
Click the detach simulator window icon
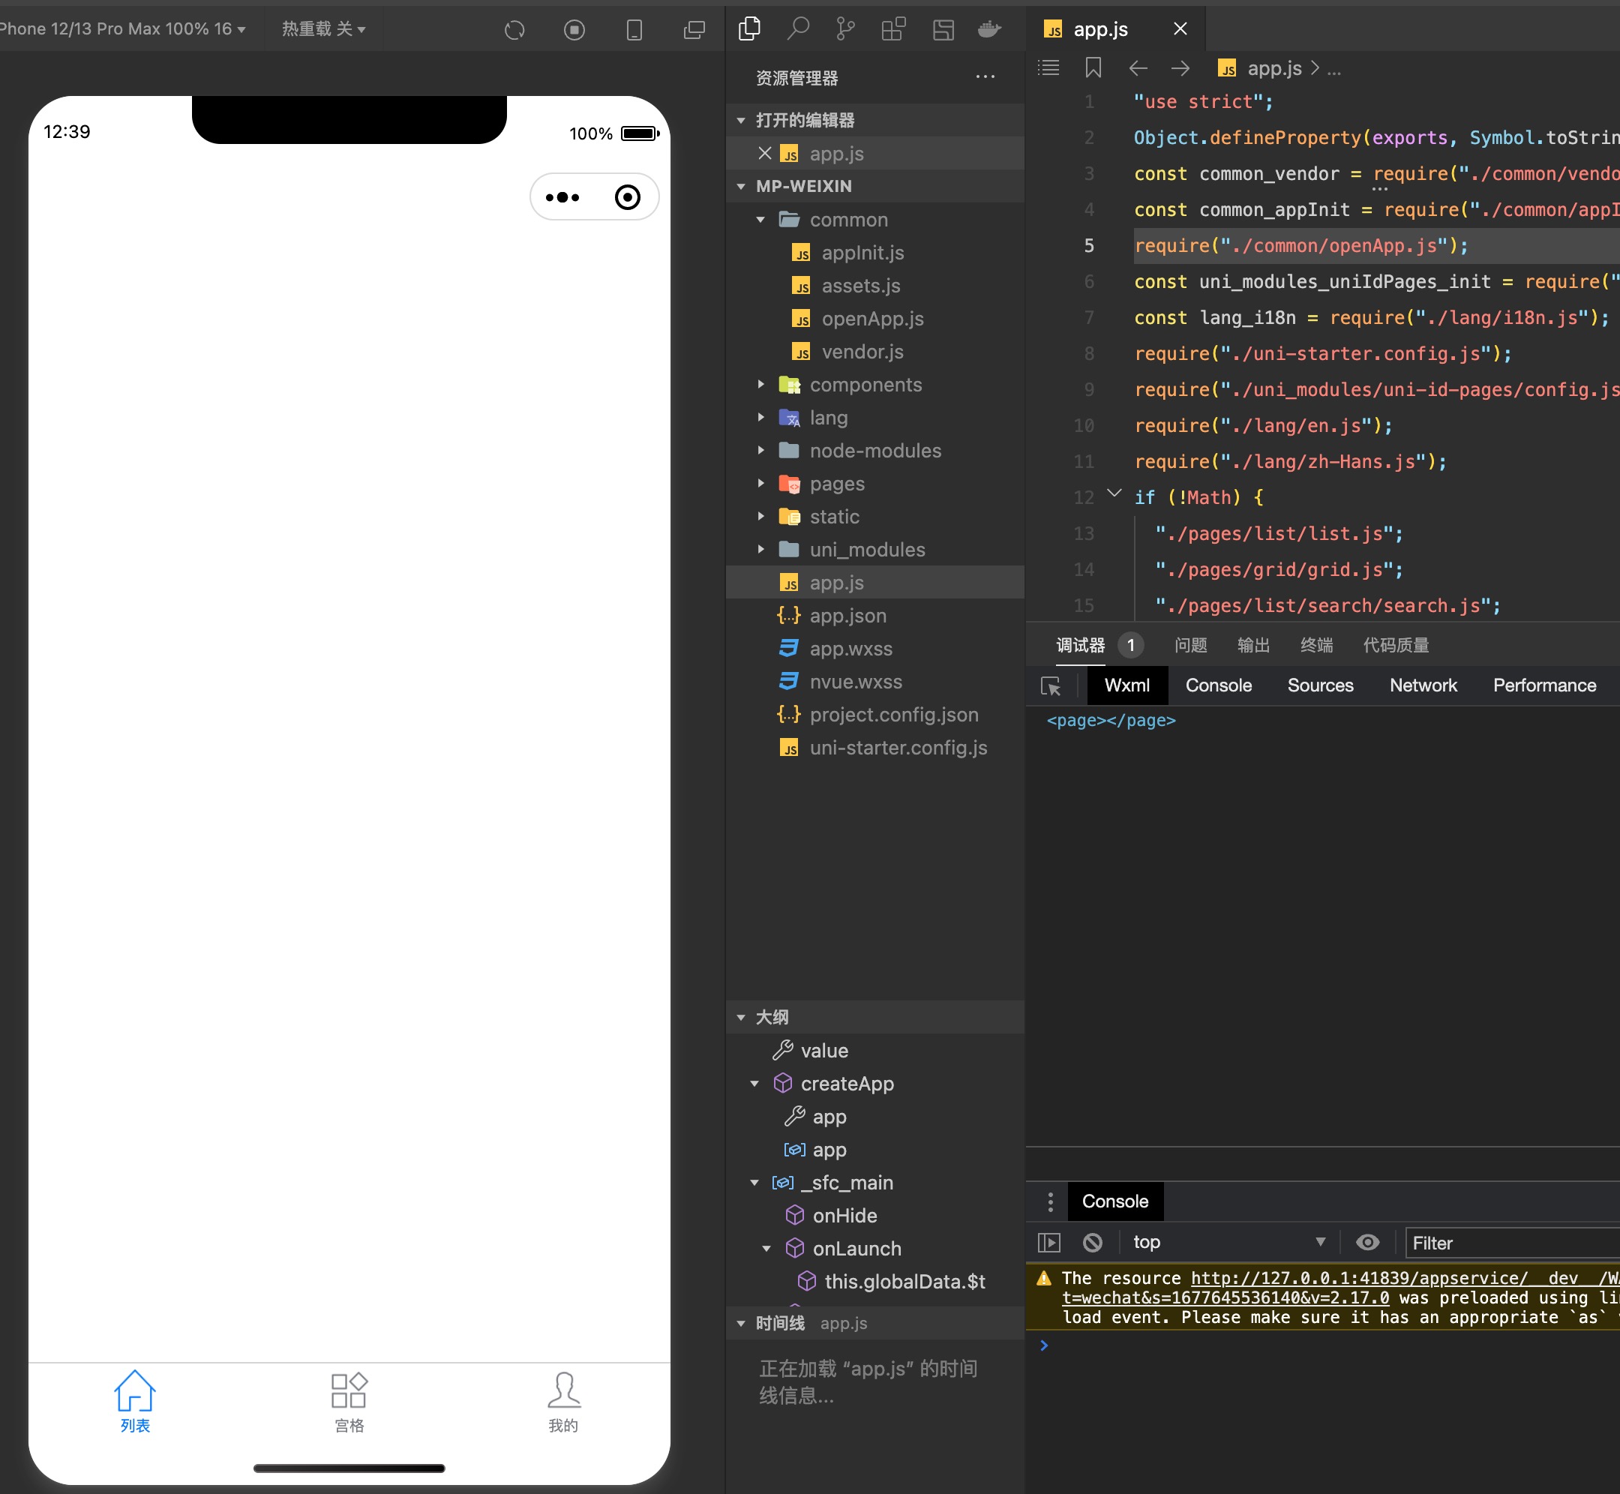694,30
